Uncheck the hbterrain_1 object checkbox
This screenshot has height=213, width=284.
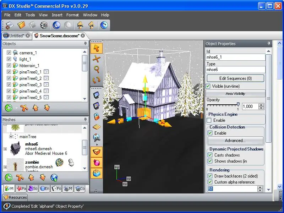pos(9,65)
